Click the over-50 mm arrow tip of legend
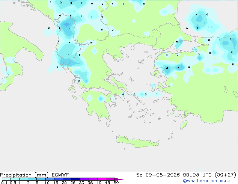Viewport: 238px width, 184px height. pyautogui.click(x=119, y=179)
